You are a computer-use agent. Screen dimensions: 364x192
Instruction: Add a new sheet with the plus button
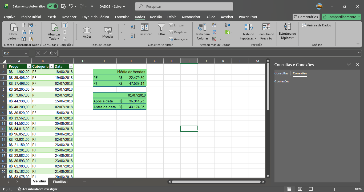(85, 182)
